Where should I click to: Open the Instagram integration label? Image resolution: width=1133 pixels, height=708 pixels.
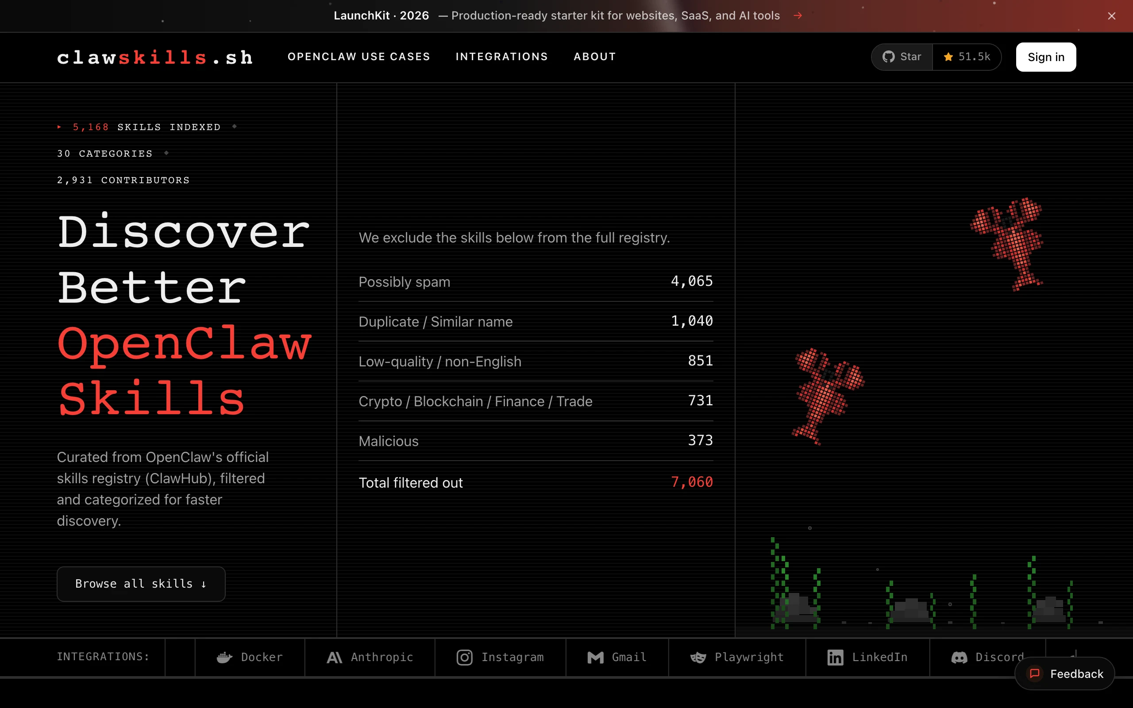(x=513, y=657)
